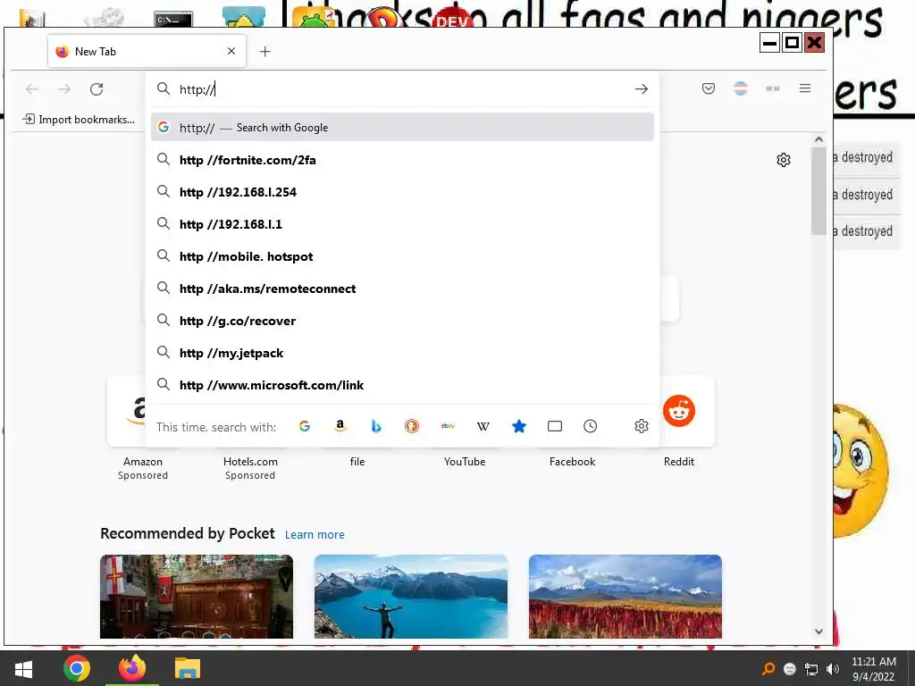
Task: Open Import bookmarks in bookmarks toolbar
Action: (79, 120)
